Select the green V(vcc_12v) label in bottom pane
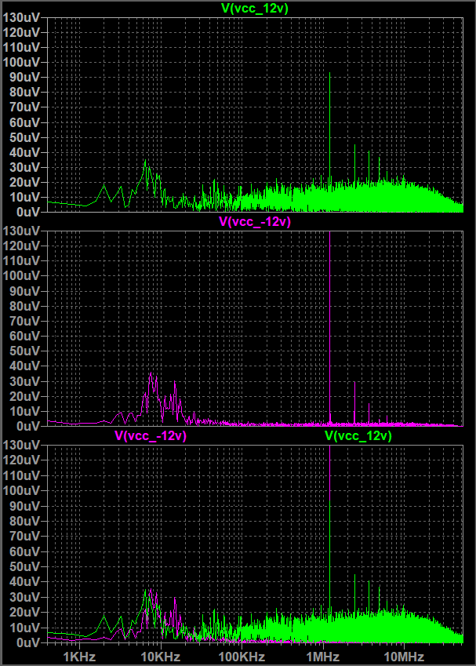476x666 pixels. (358, 435)
